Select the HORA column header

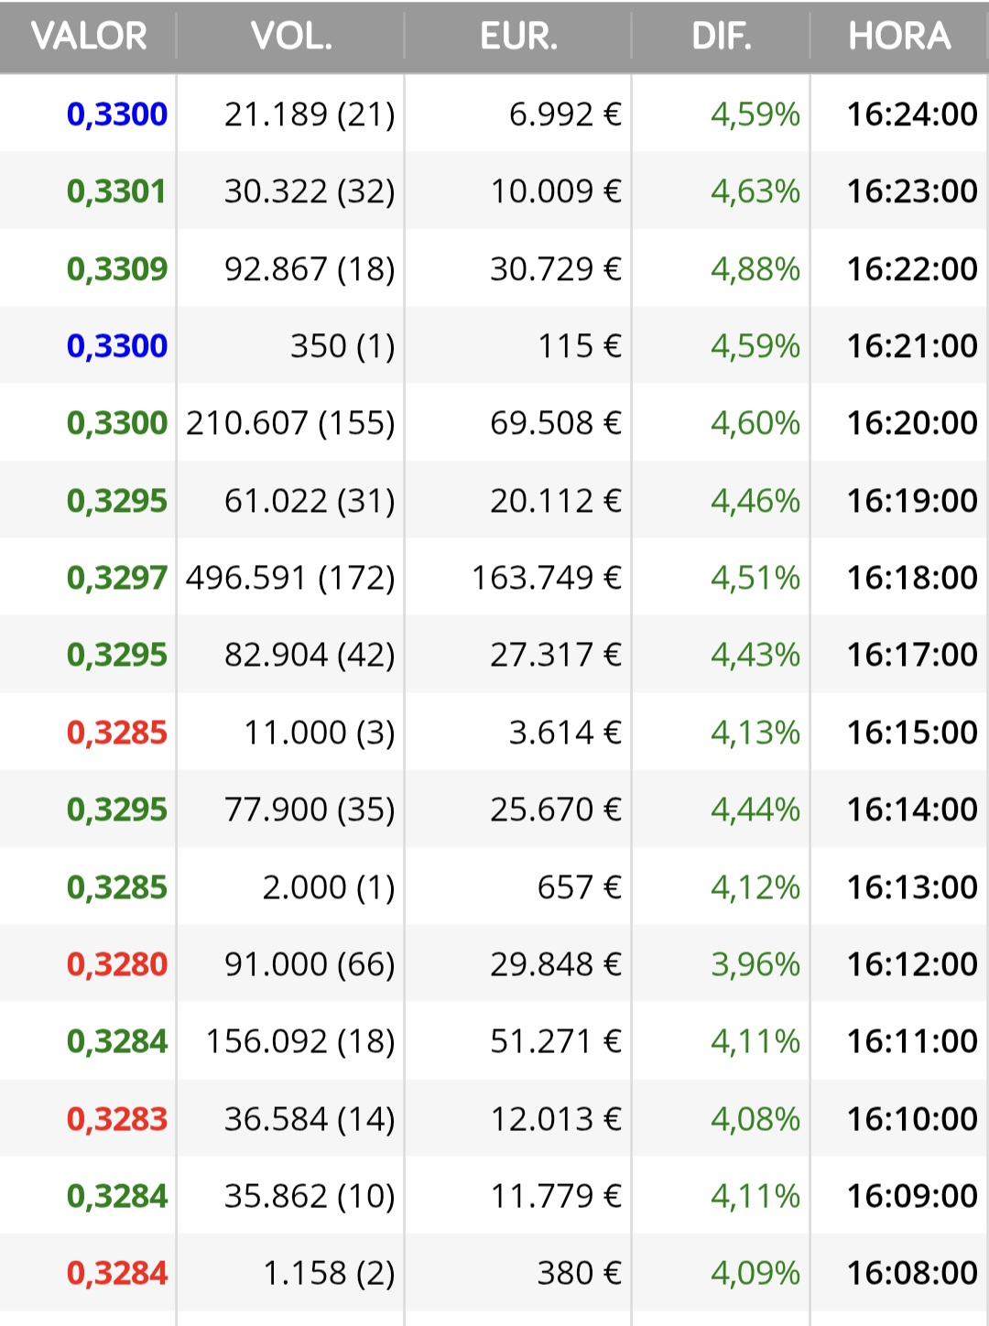899,37
